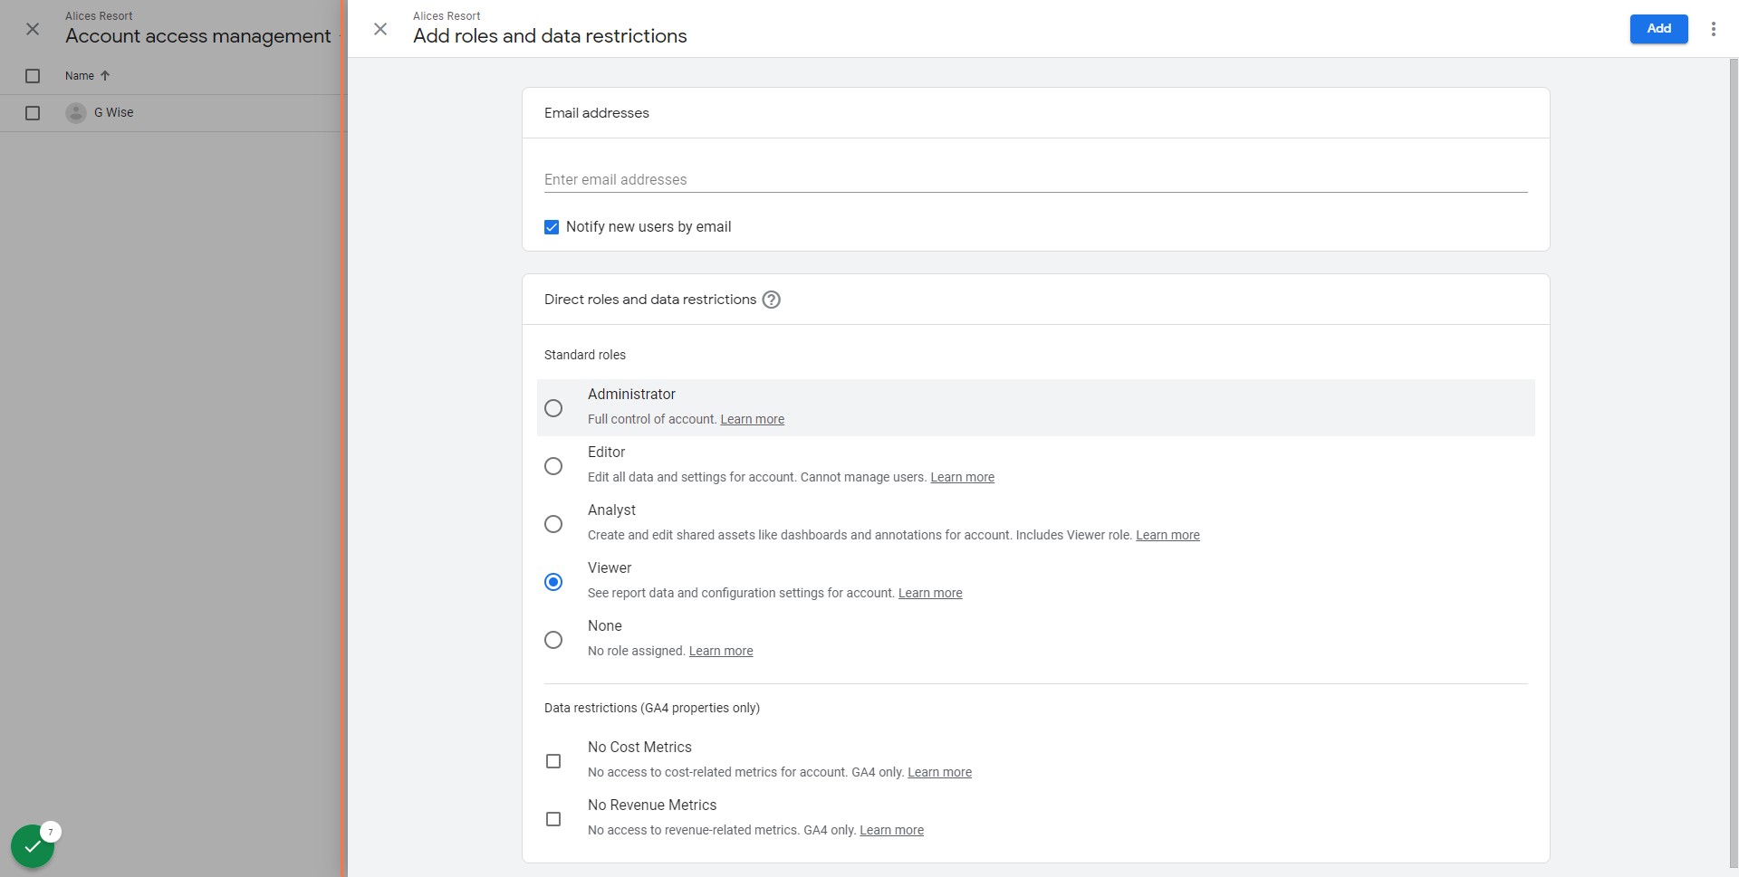Open Learn more link for Administrator

coord(752,419)
